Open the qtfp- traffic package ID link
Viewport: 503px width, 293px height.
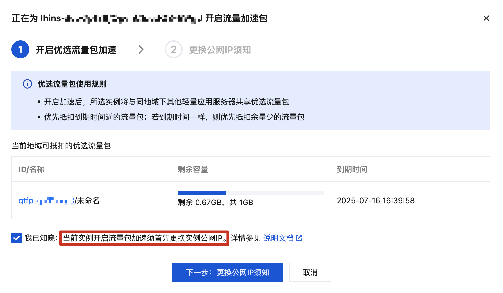(45, 201)
